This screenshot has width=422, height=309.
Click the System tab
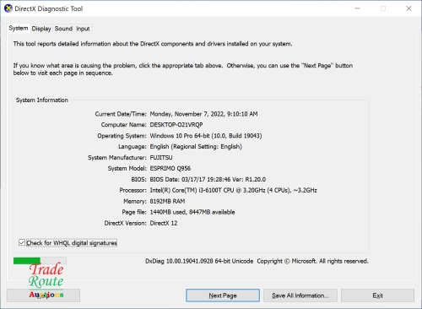19,28
